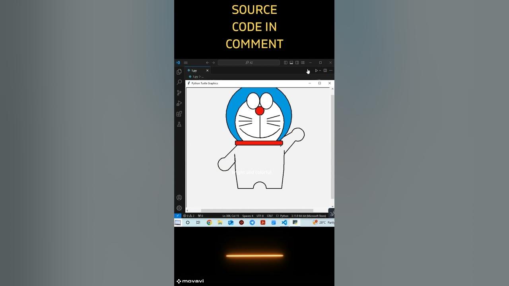
Task: Split the editor to the right
Action: click(x=325, y=71)
